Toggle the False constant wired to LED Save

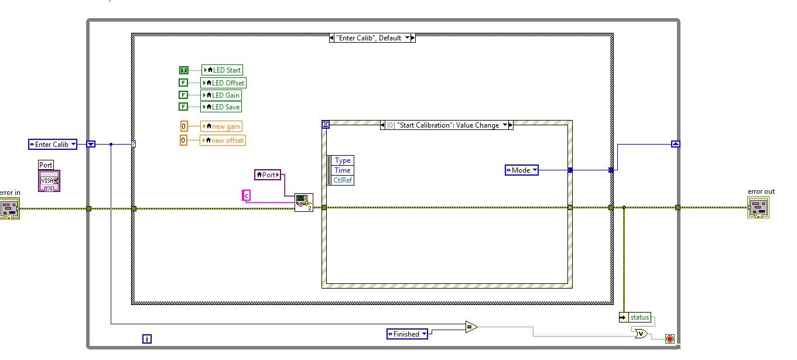[183, 107]
